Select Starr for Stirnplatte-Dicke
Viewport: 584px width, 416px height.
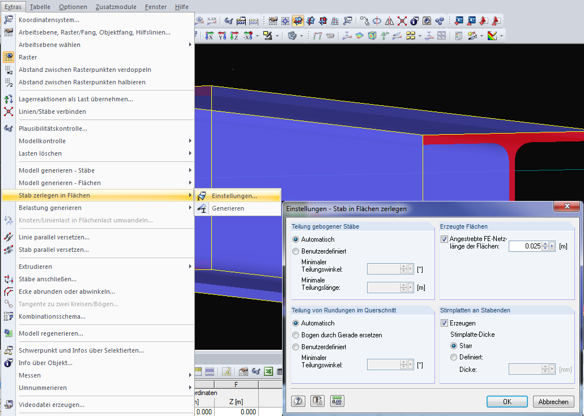454,346
